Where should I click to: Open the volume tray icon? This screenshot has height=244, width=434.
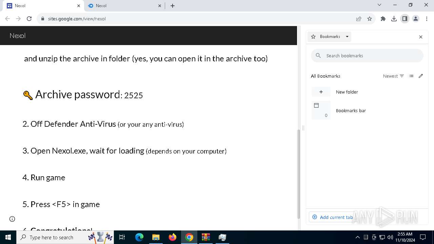click(390, 237)
